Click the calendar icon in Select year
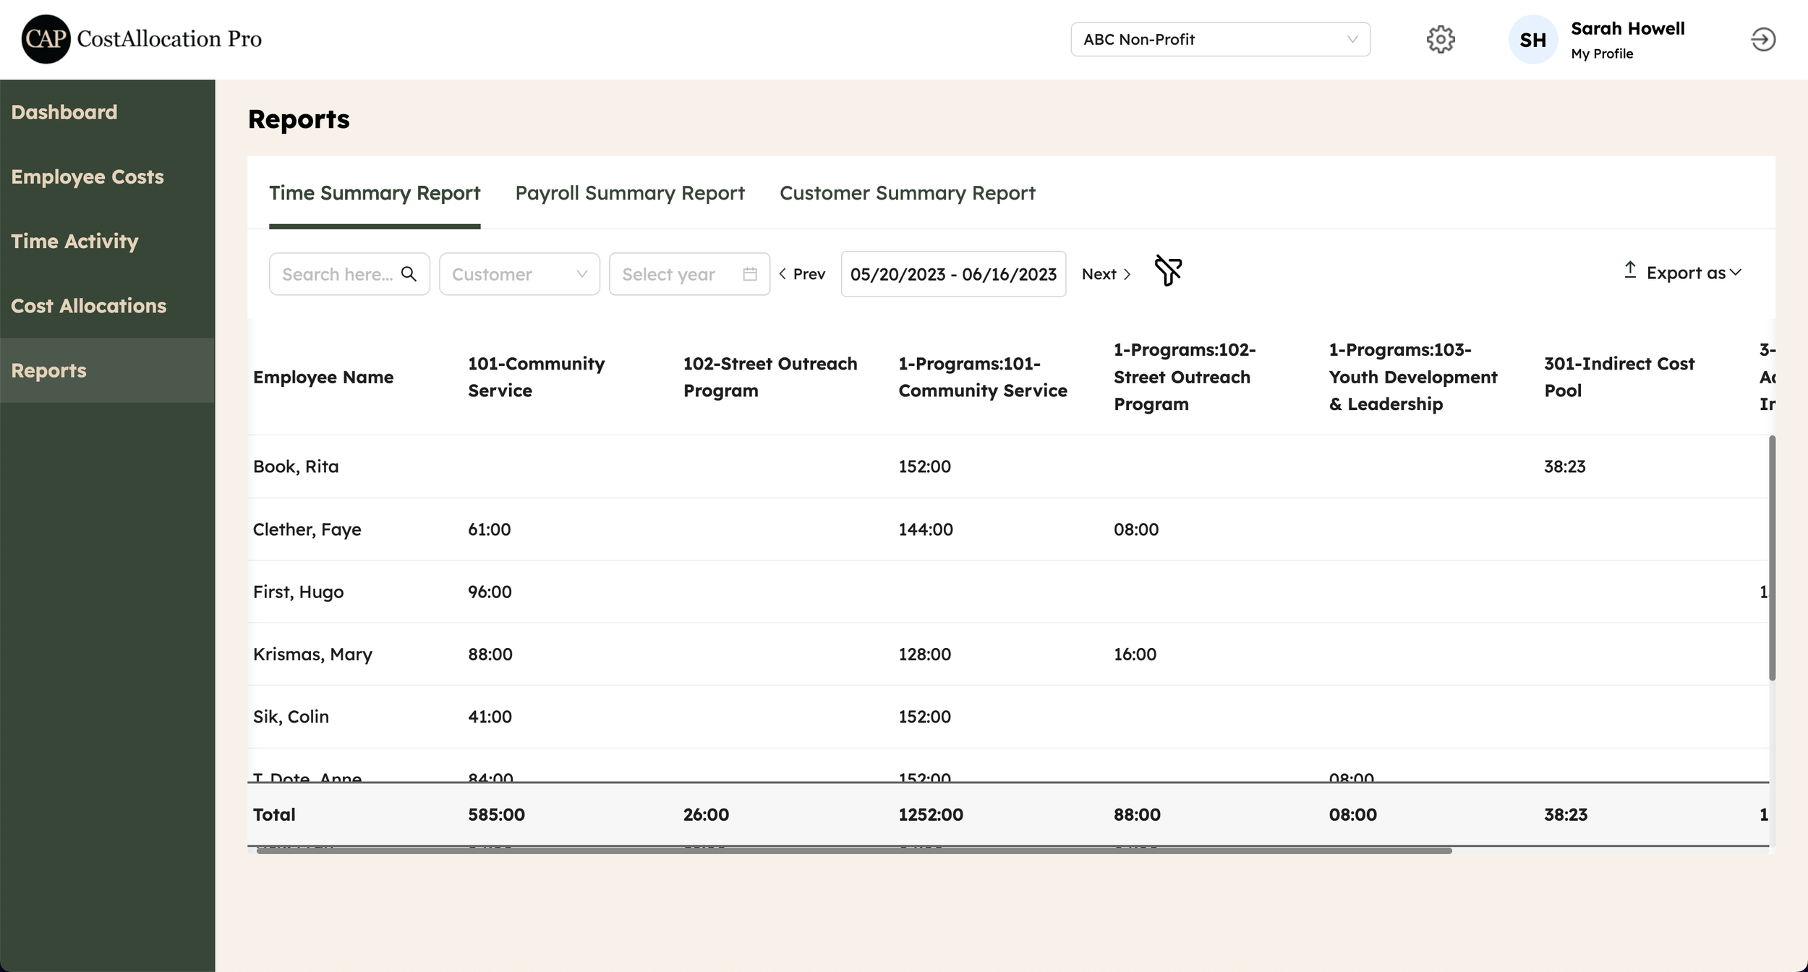Viewport: 1808px width, 972px height. pos(750,274)
